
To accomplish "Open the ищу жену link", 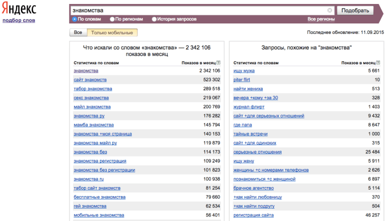I will [243, 161].
